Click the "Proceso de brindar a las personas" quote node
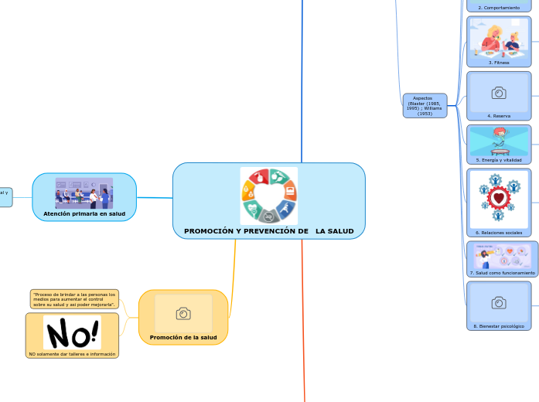 (74, 299)
